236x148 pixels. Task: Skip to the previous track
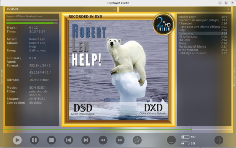tap(68, 140)
